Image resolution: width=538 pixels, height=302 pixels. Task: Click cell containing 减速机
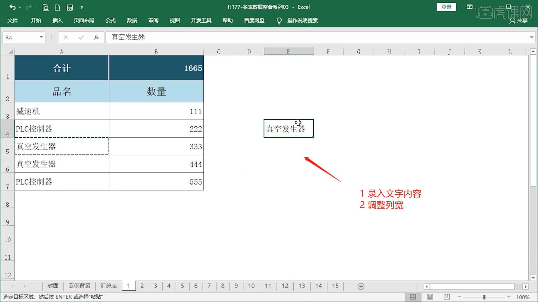(x=62, y=111)
